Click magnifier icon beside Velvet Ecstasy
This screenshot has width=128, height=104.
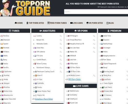point(61,64)
